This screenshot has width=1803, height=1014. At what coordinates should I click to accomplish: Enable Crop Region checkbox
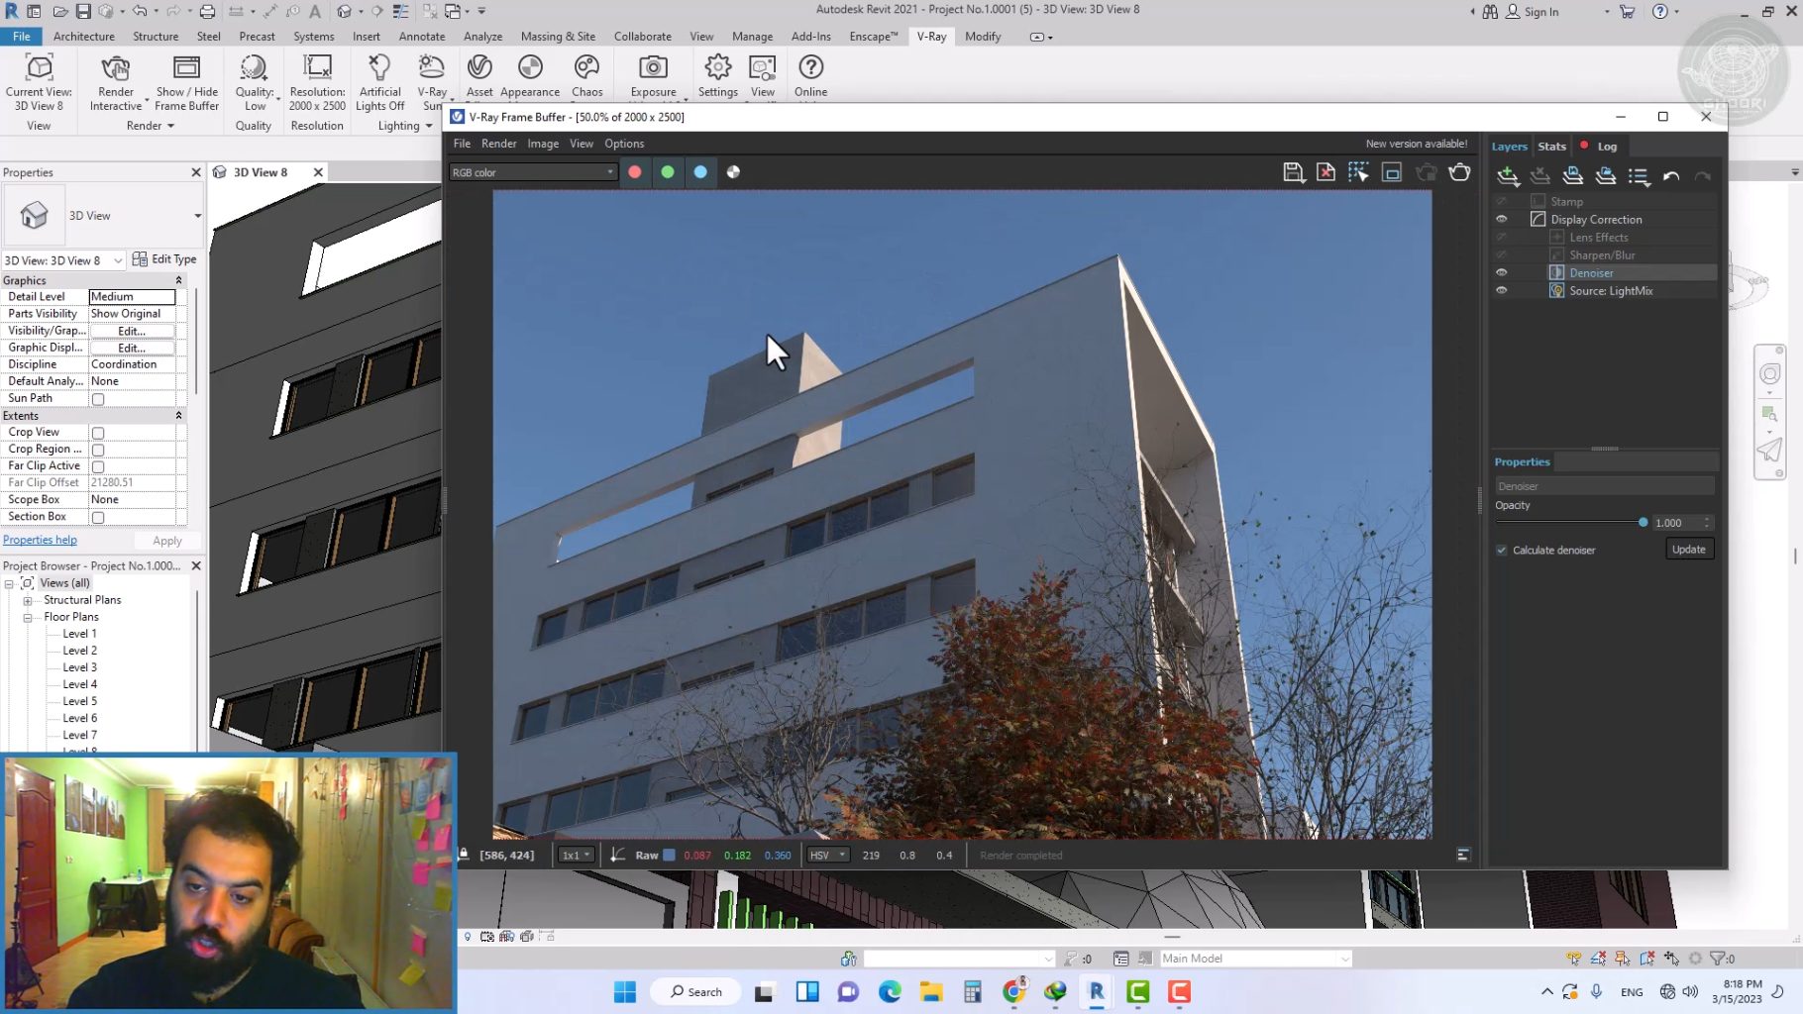coord(98,450)
